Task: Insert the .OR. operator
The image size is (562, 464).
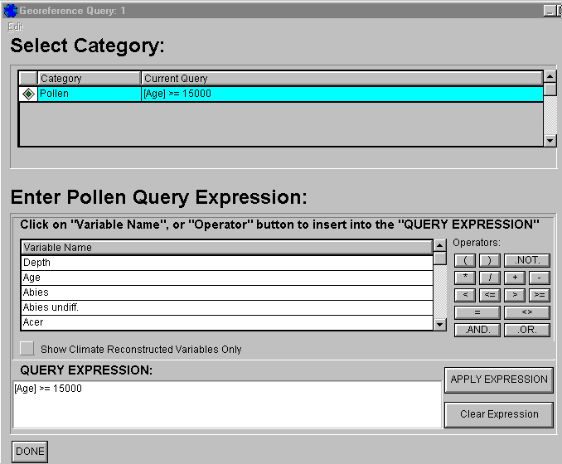Action: [x=527, y=330]
